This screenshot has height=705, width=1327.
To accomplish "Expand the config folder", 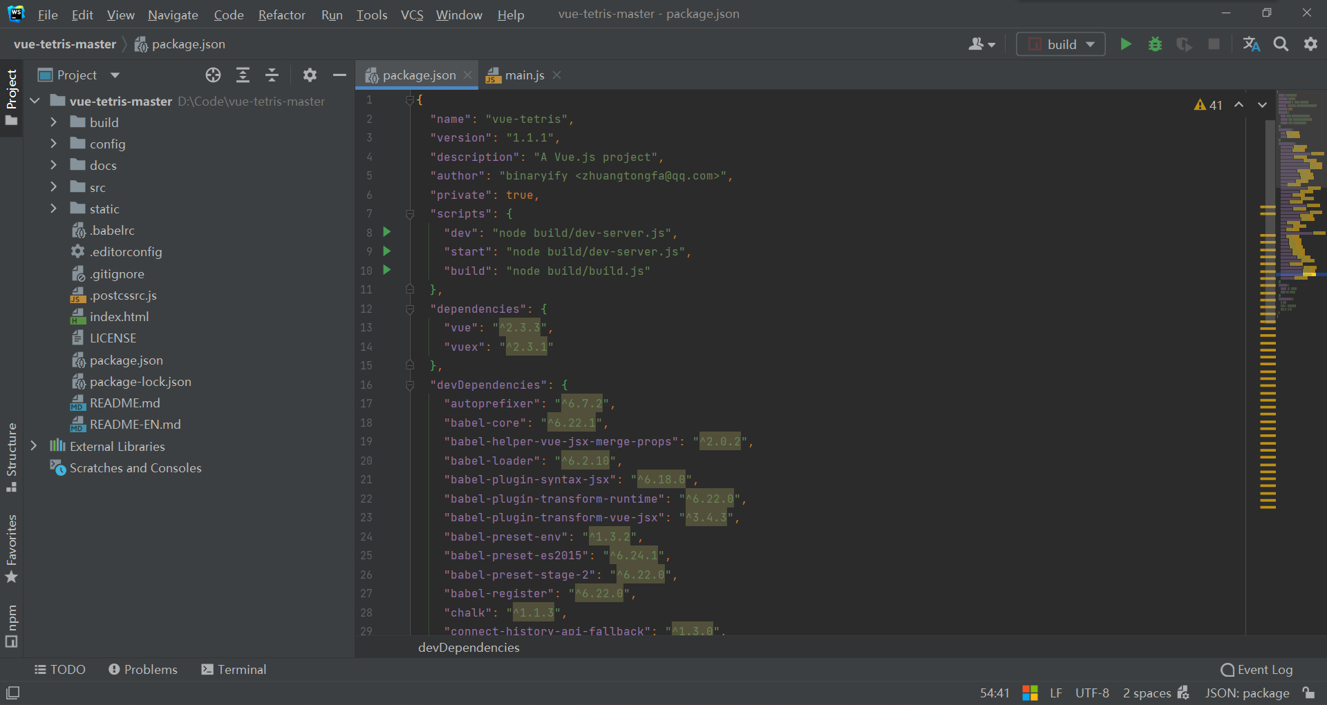I will coord(53,144).
